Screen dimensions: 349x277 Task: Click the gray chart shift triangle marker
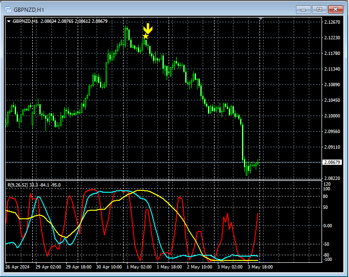[260, 19]
